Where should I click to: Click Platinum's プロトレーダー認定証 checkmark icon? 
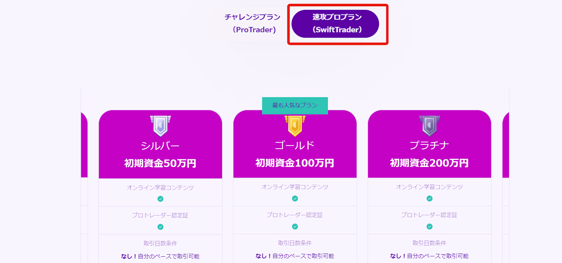pos(430,227)
